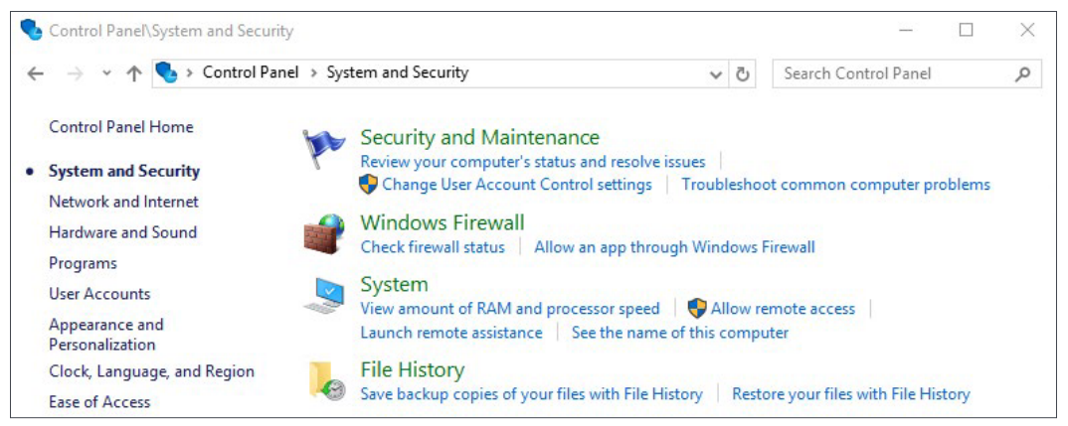The image size is (1068, 426).
Task: Click the Windows Firewall brick wall icon
Action: pos(324,234)
